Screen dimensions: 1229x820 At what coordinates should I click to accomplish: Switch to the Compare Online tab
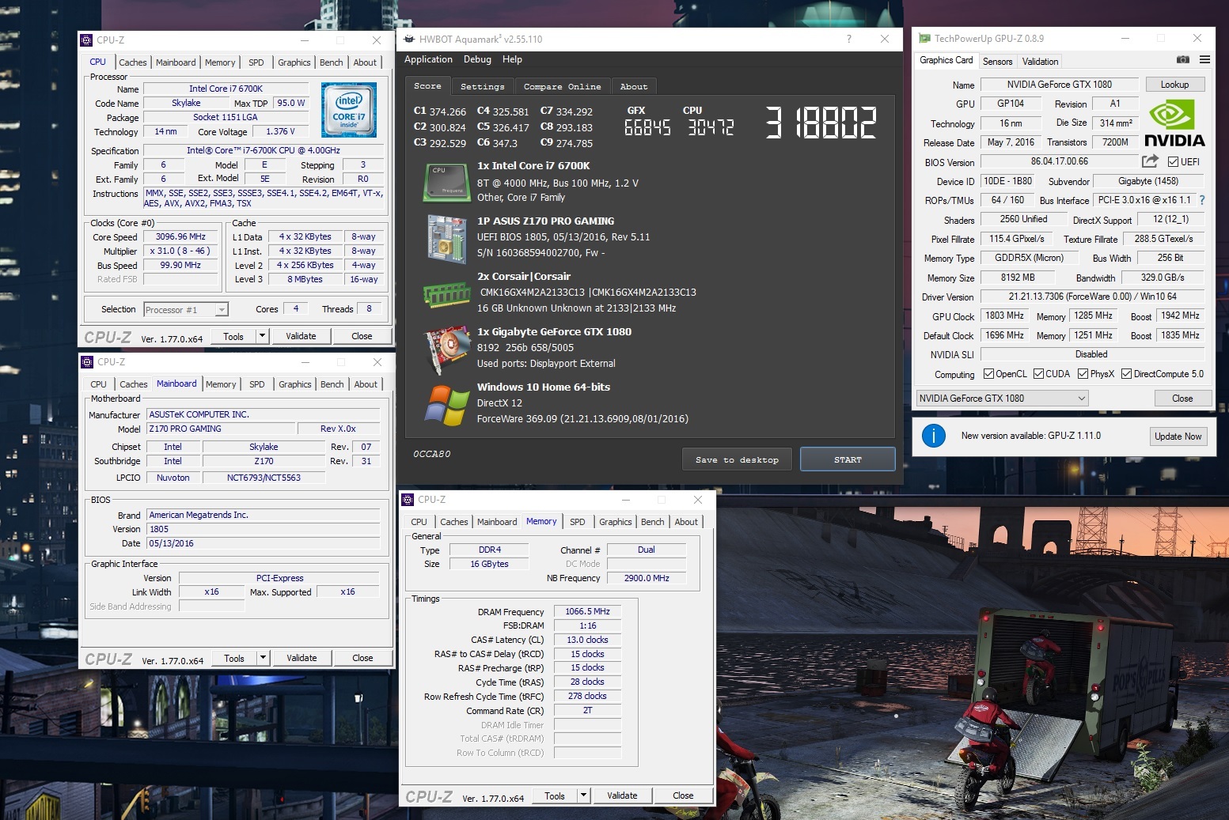point(562,86)
